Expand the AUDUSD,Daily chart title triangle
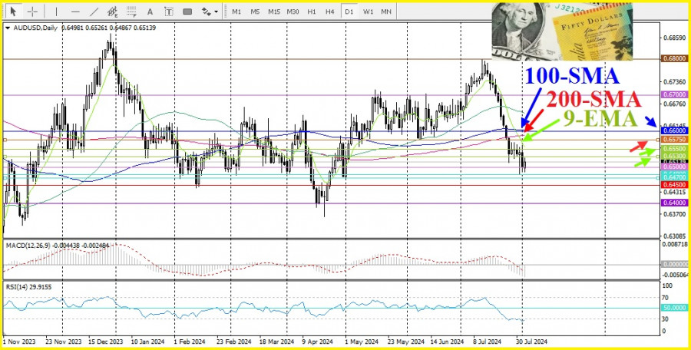Screen dimensions: 691x350 click(8, 28)
